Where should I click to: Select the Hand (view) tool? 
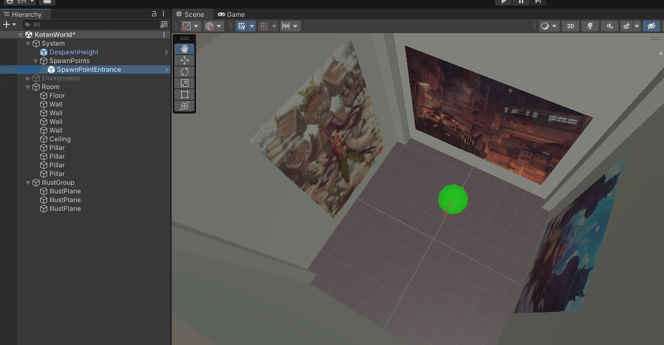coord(185,49)
